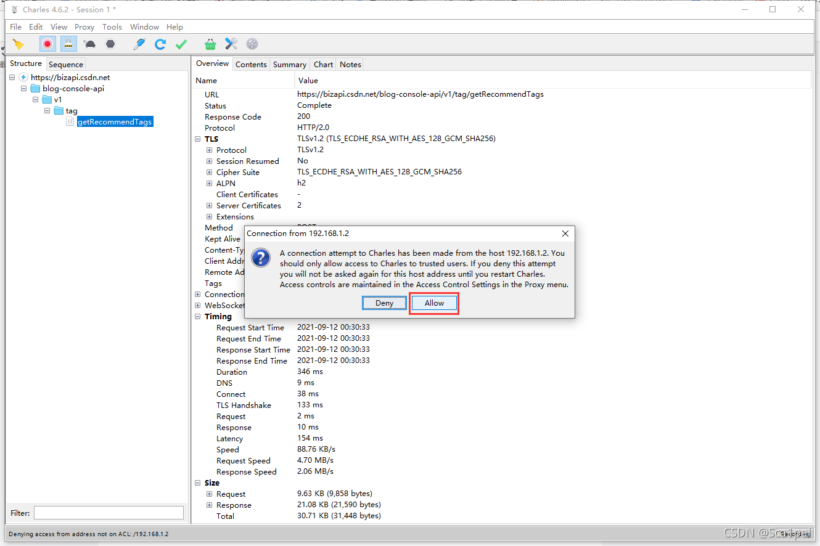
Task: Click the Response Code value 200
Action: pos(304,116)
